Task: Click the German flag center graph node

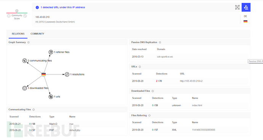Action: [43, 74]
